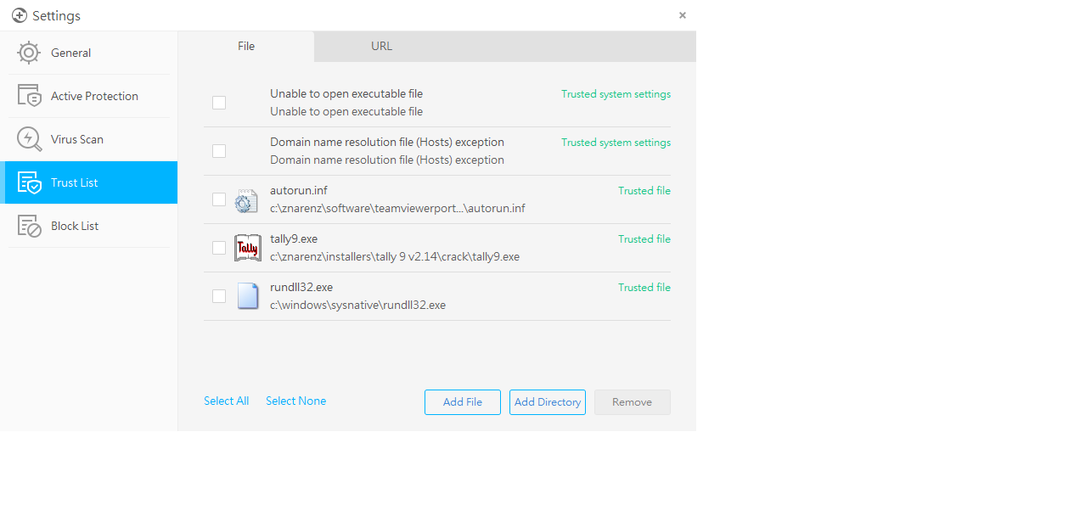Select the Trust List sidebar icon
The height and width of the screenshot is (516, 1080).
29,182
